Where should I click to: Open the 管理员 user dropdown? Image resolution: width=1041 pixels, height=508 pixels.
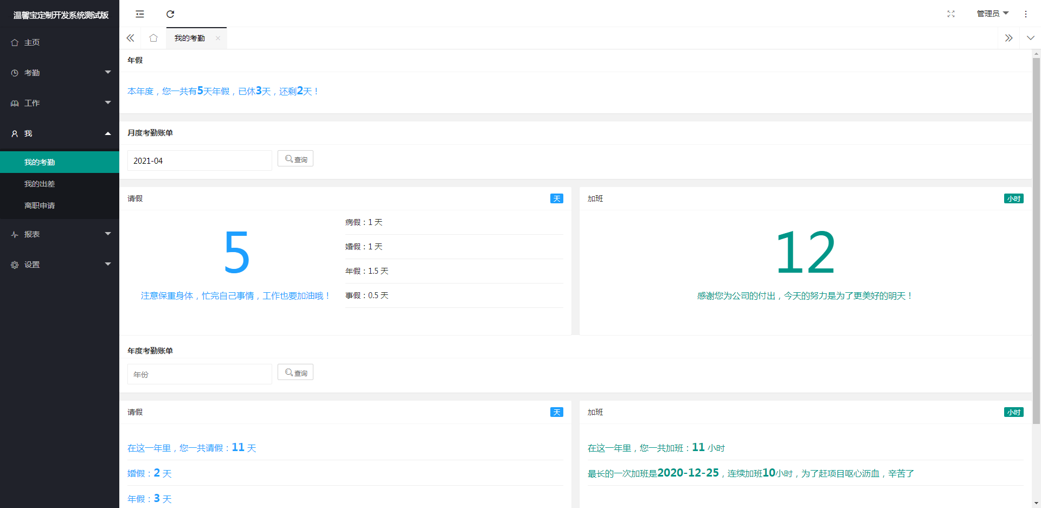tap(992, 14)
